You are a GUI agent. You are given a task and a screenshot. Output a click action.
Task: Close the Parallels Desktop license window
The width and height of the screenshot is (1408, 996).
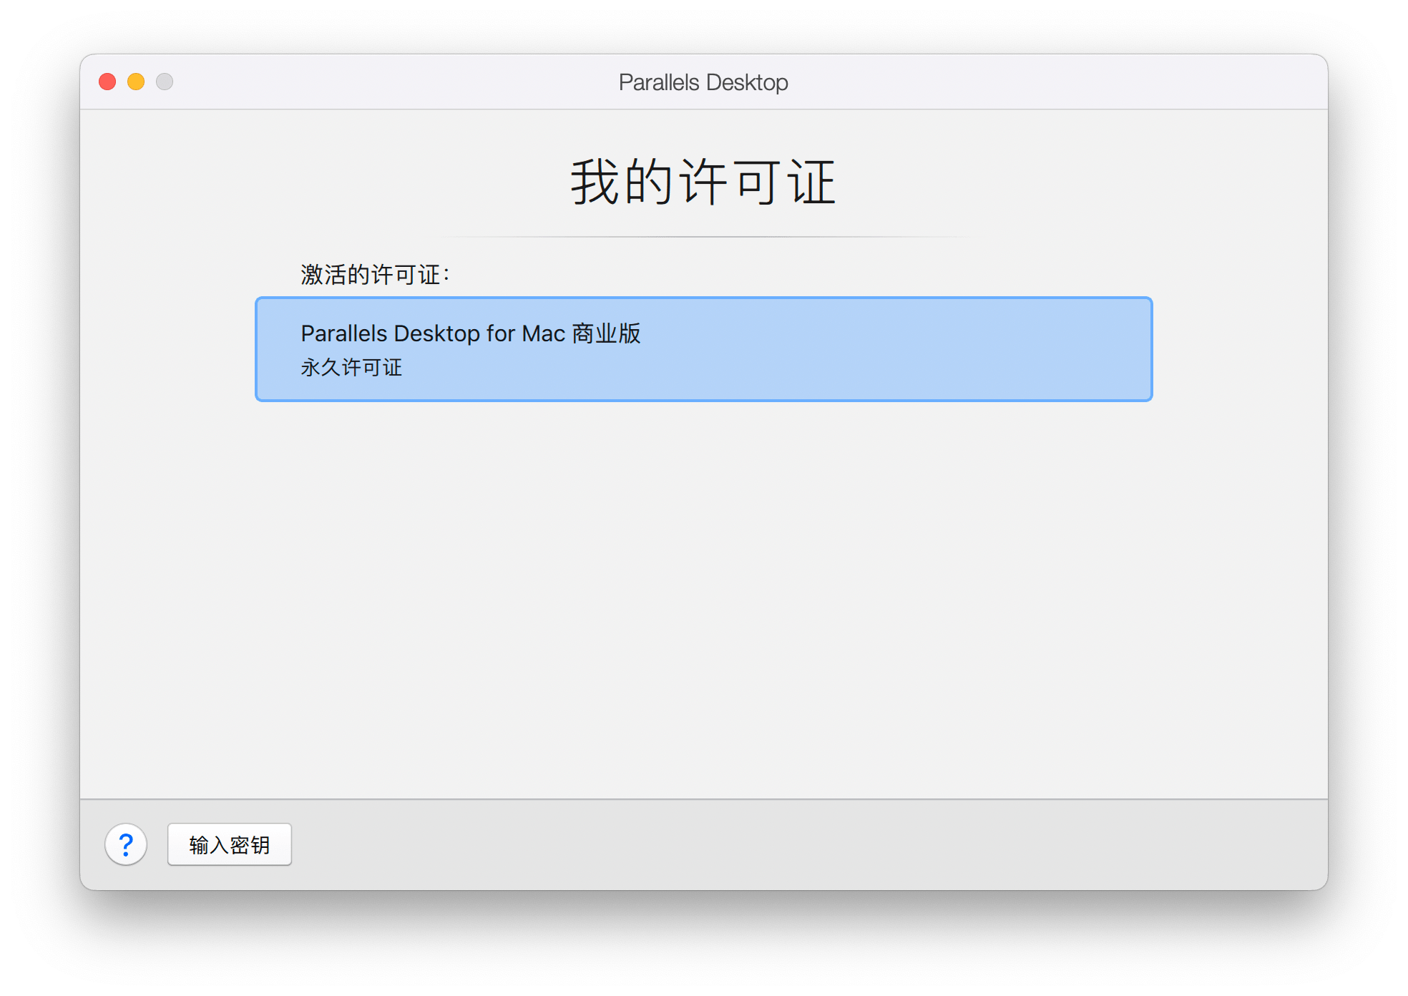point(107,82)
